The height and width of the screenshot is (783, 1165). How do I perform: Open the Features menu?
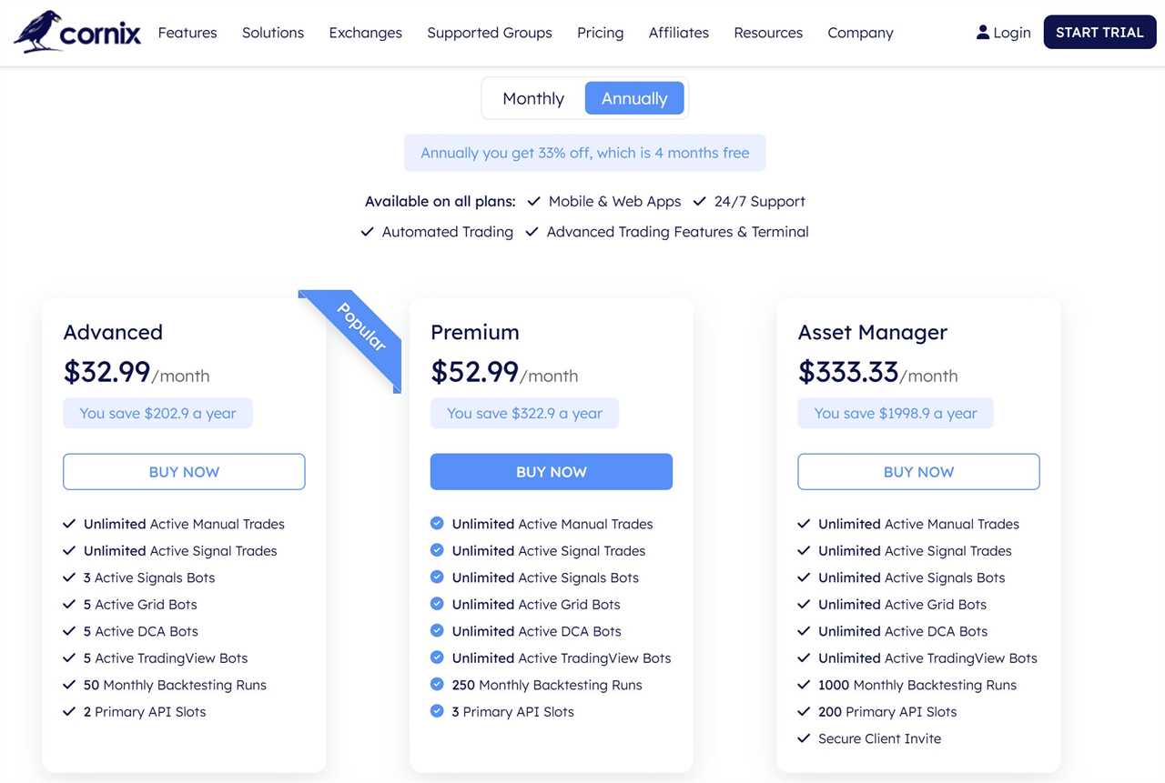(187, 32)
